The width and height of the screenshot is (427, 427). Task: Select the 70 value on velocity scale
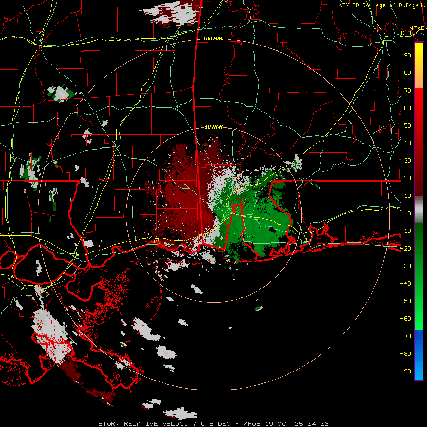point(408,91)
